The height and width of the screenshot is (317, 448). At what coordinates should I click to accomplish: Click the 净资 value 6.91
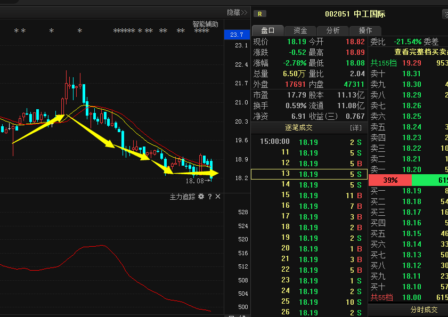298,116
